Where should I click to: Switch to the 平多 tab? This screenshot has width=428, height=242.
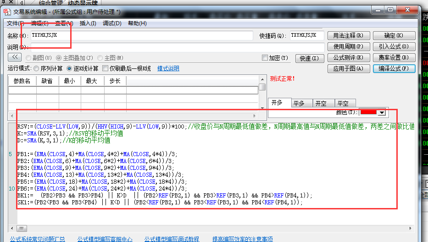click(302, 103)
